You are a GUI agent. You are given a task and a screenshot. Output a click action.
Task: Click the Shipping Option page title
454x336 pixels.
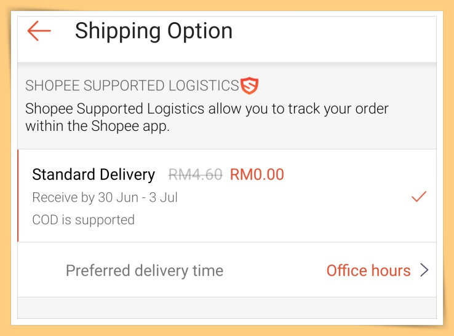pos(154,31)
